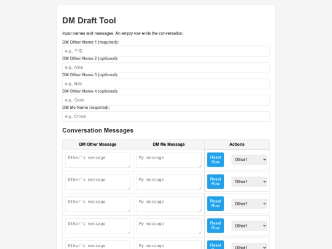332x249 pixels.
Task: Reset the fourth conversation row
Action: [x=215, y=226]
